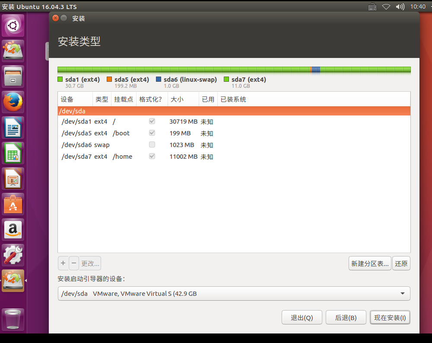
Task: Toggle format checkbox for /dev/sda6 swap
Action: [x=152, y=144]
